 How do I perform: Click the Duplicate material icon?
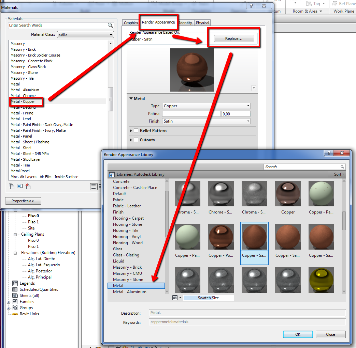click(12, 186)
